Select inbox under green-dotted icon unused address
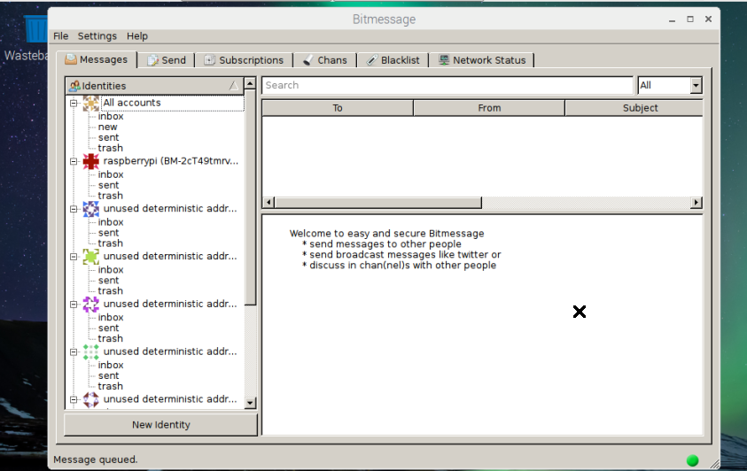This screenshot has height=471, width=747. pyautogui.click(x=111, y=365)
